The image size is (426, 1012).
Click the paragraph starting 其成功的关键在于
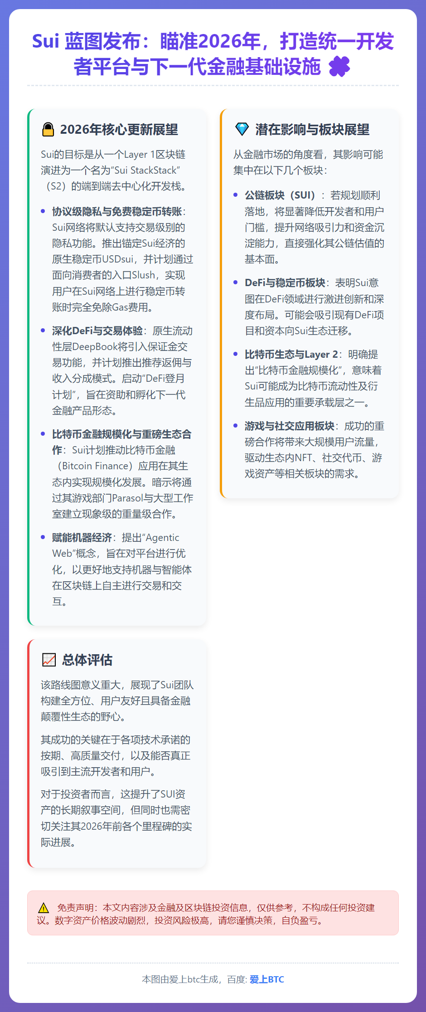click(x=116, y=755)
